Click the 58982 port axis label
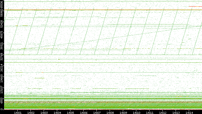The image size is (202, 114). click(x=2, y=13)
